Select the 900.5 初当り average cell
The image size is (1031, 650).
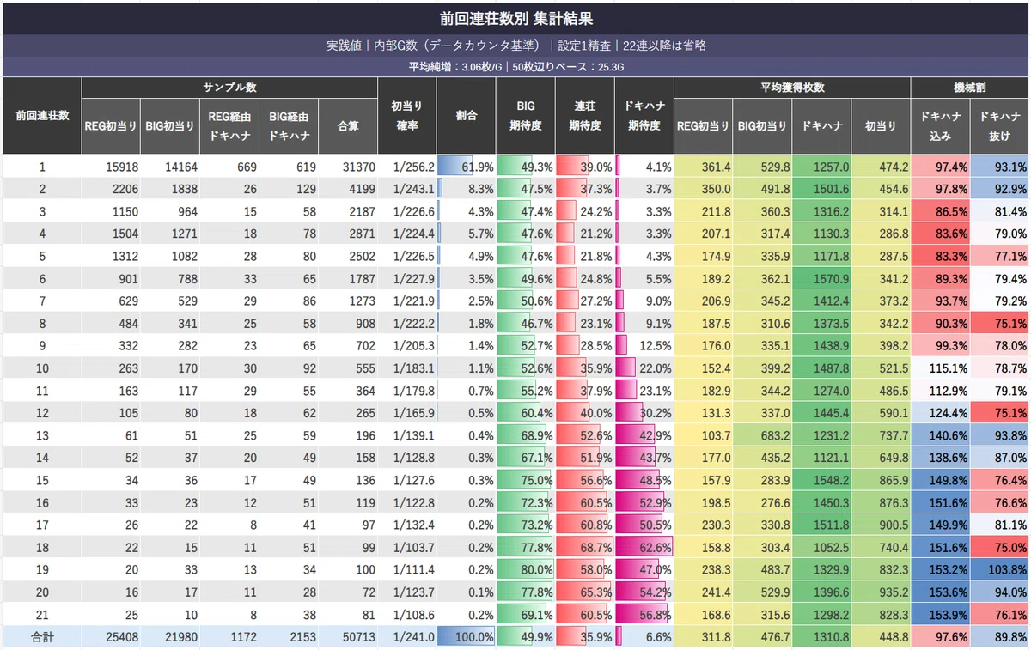coord(881,525)
